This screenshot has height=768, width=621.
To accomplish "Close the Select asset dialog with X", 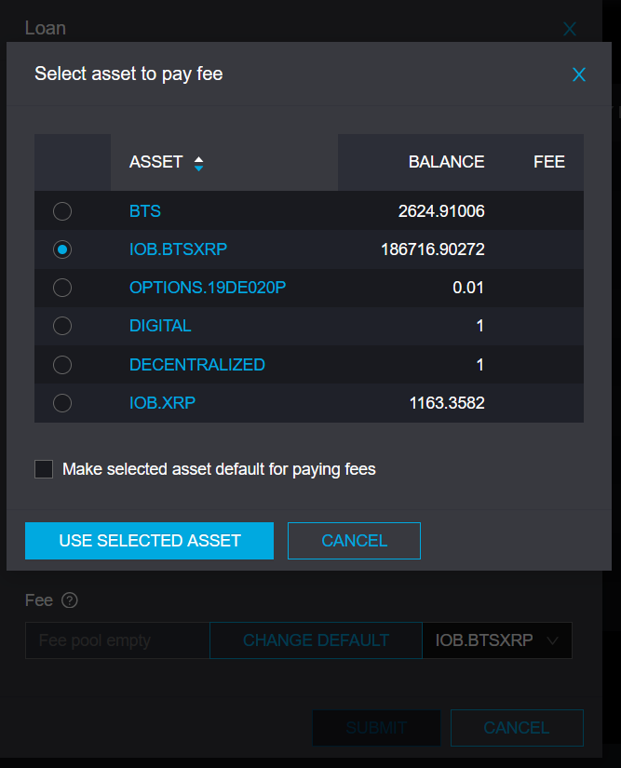I will 579,74.
